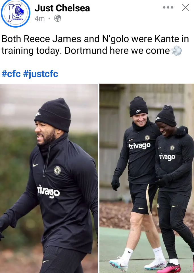Open the right photo of two players walking

(x=147, y=179)
